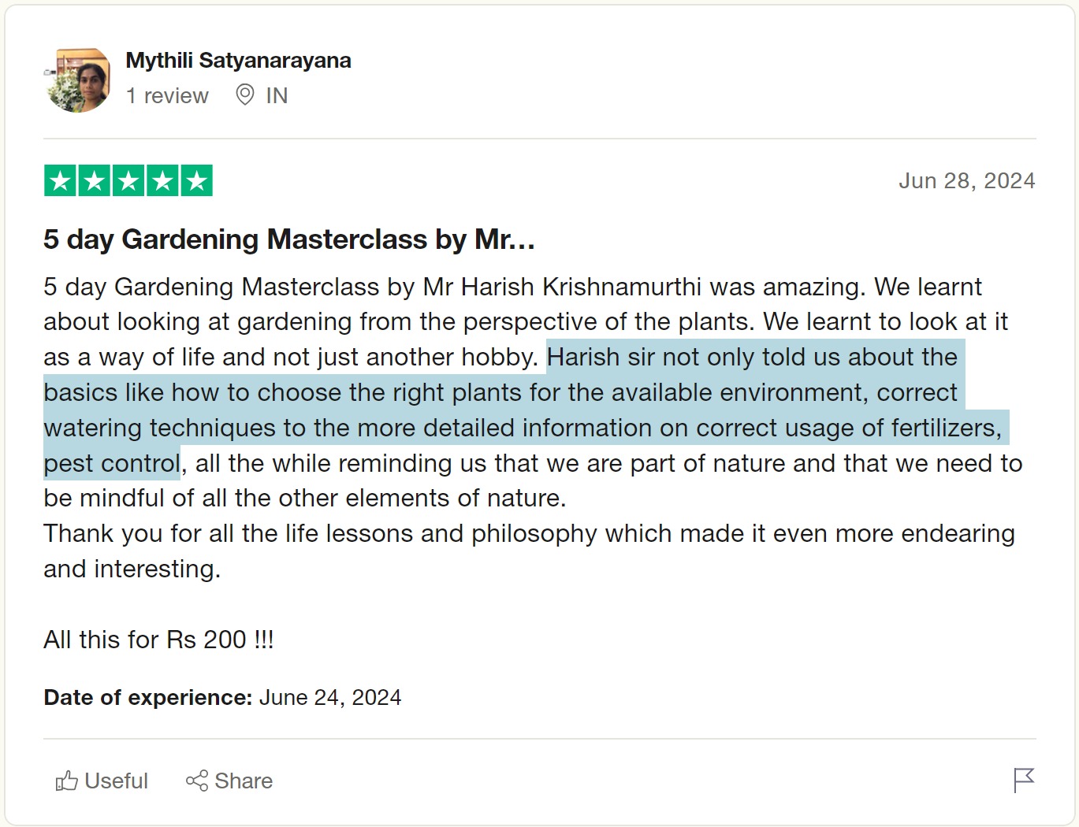Click the Jun 28, 2024 review date

(x=966, y=181)
